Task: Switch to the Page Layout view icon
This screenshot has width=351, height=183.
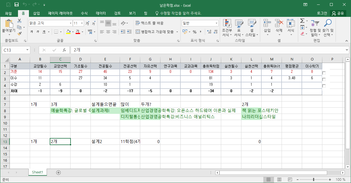Action: [279, 179]
